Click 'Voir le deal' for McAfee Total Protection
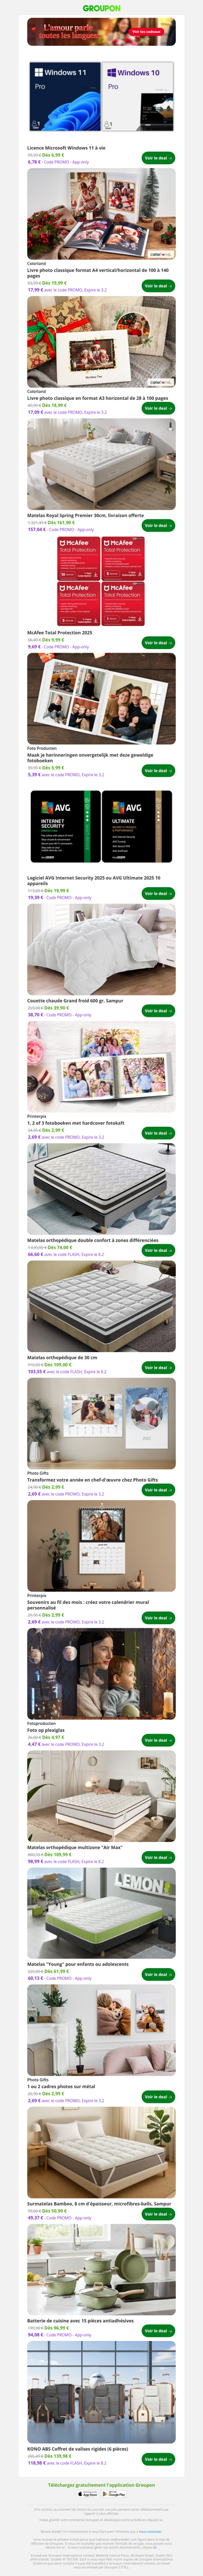Viewport: 203px width, 2576px height. pos(158,642)
